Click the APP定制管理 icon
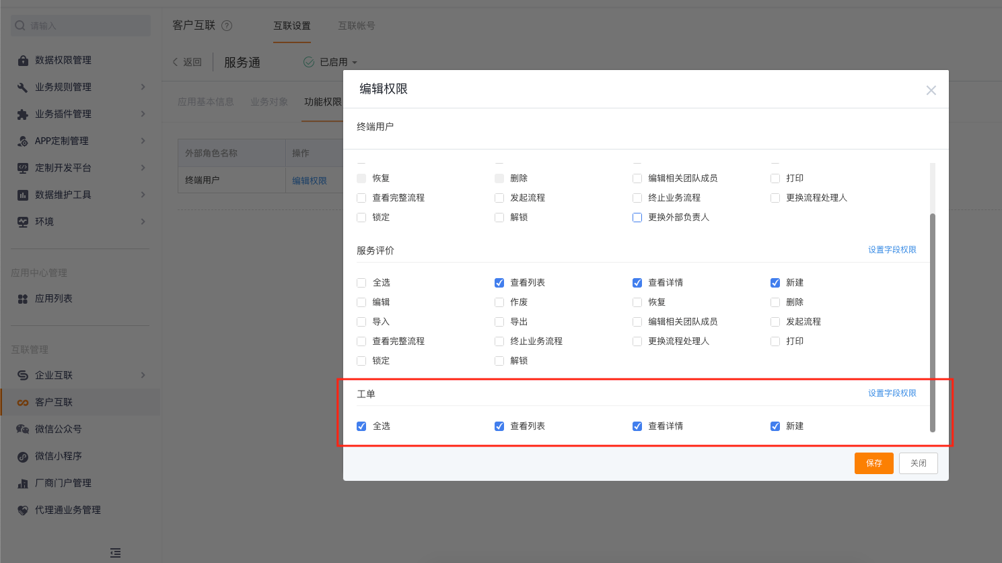This screenshot has width=1002, height=563. click(23, 141)
